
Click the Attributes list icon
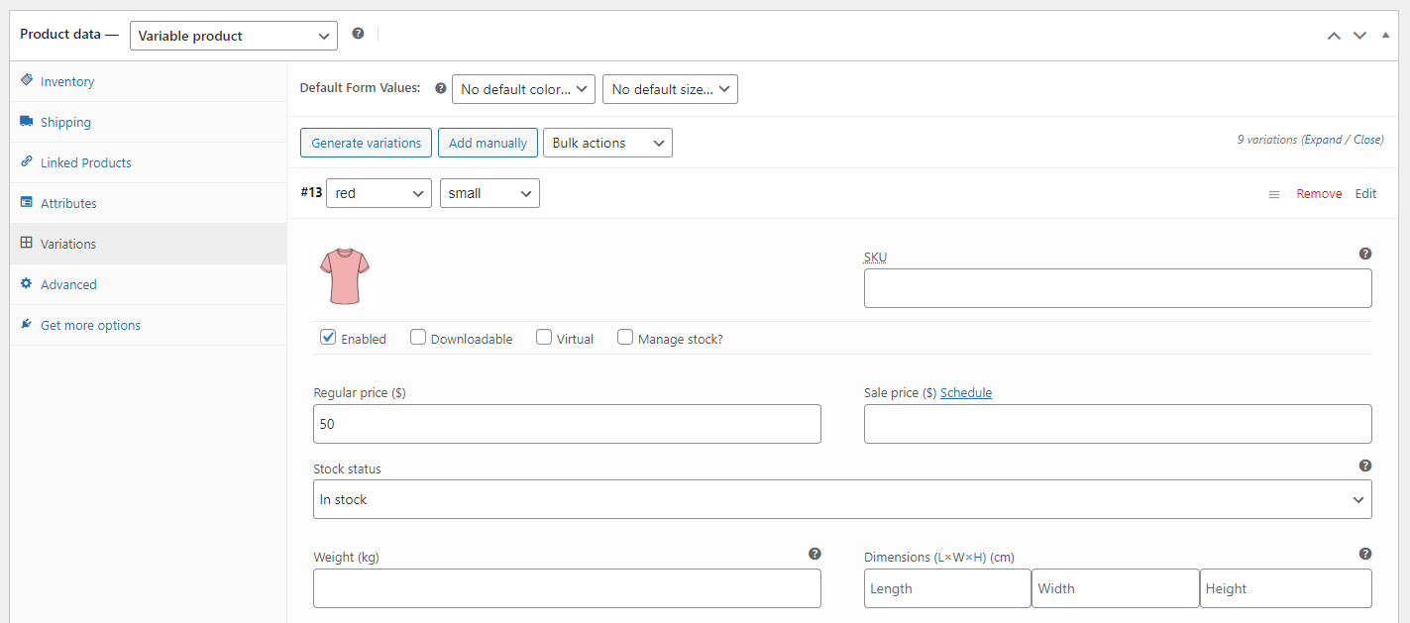(27, 202)
